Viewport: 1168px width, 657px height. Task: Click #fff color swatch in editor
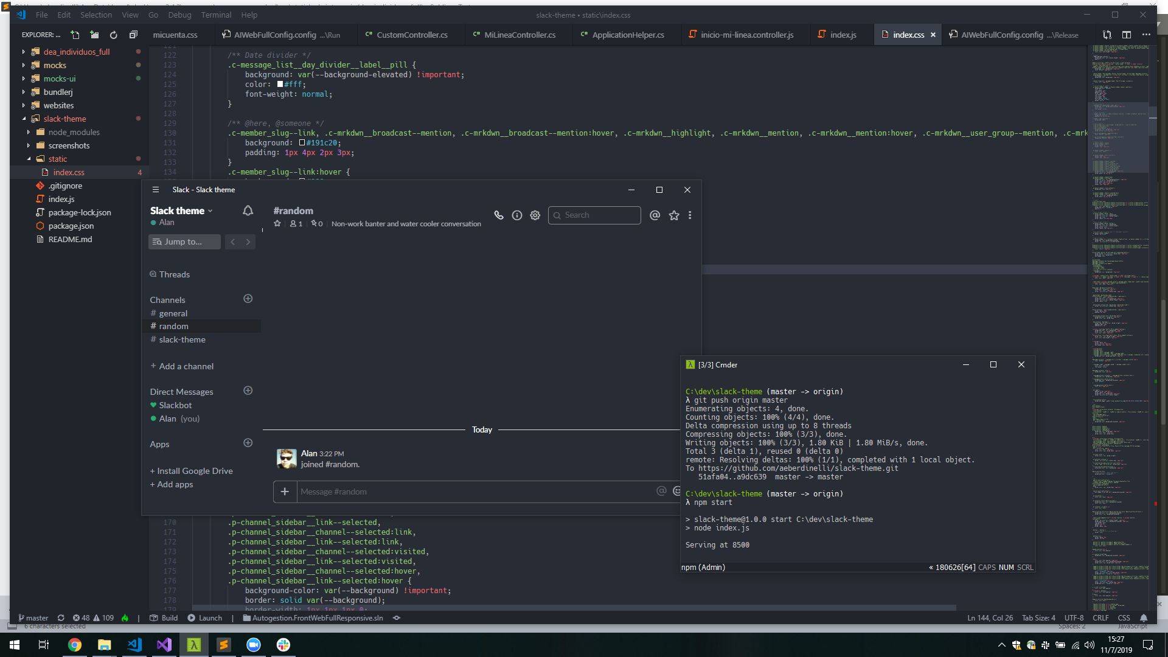pos(280,85)
